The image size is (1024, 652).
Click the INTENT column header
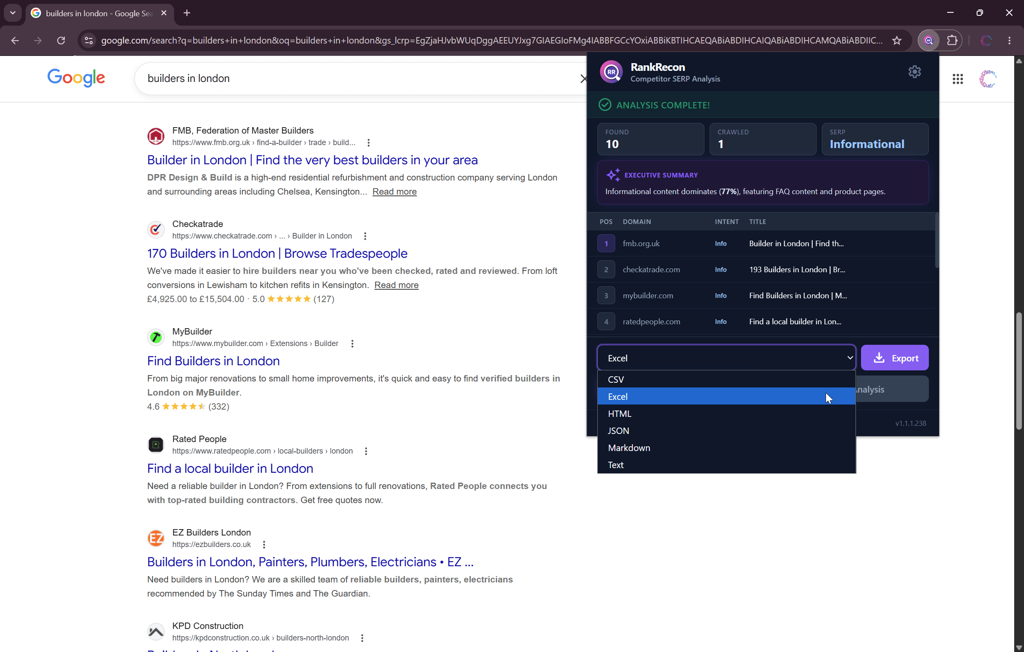click(727, 222)
